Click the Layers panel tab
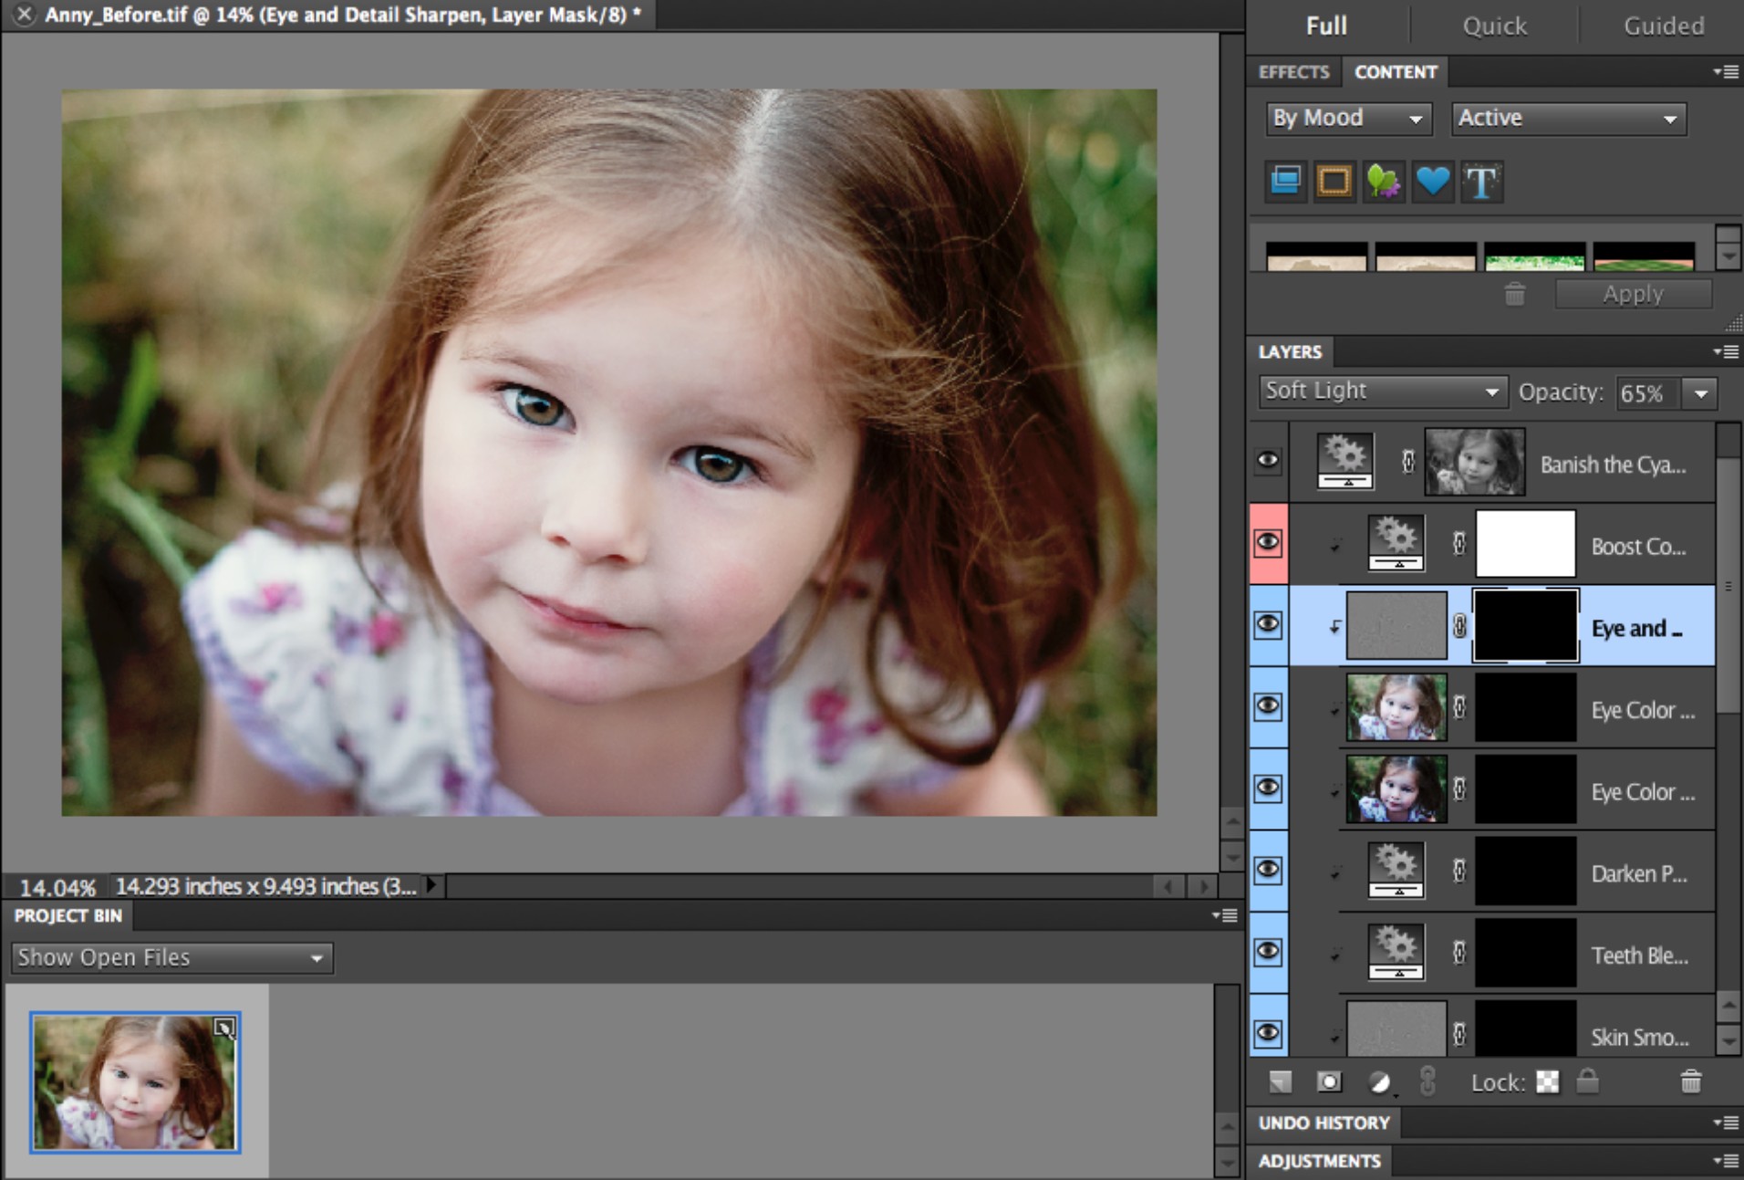The height and width of the screenshot is (1180, 1744). pyautogui.click(x=1290, y=351)
